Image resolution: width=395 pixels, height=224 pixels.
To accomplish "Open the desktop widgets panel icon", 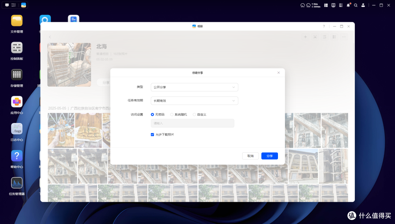I will pos(326,5).
